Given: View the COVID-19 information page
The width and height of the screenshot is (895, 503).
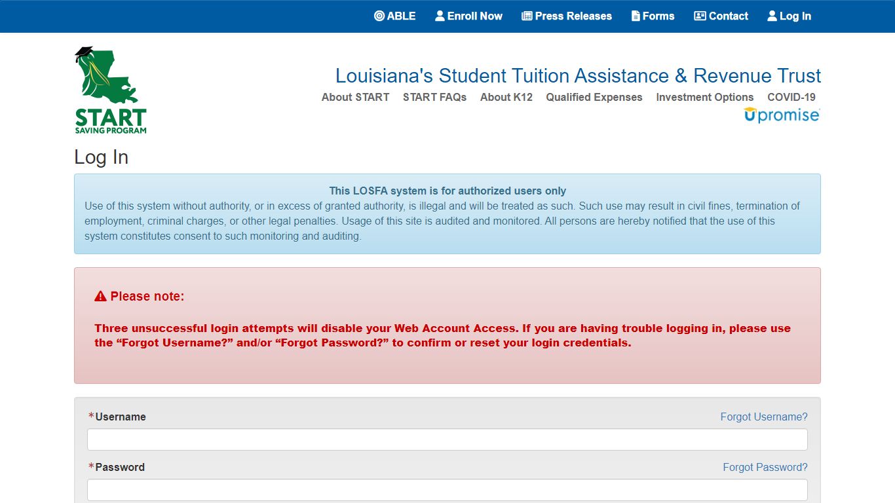Looking at the screenshot, I should 791,97.
